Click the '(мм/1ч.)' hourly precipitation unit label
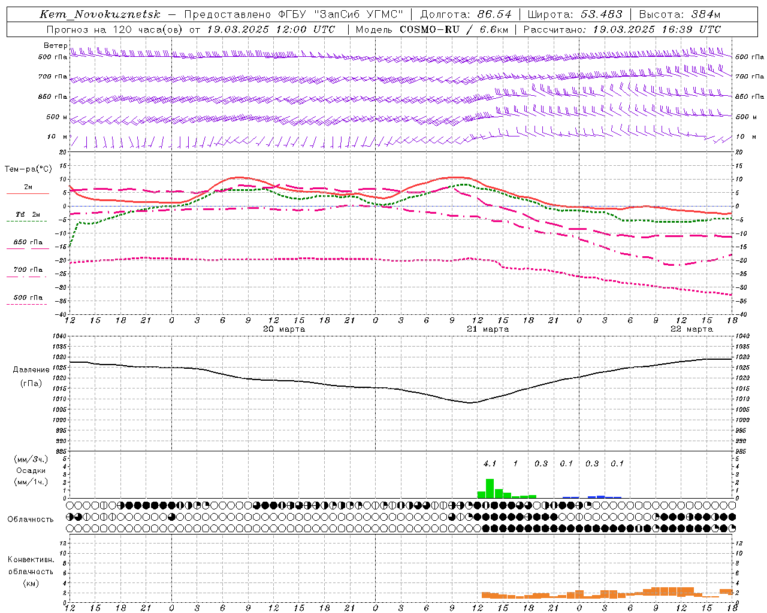This screenshot has width=767, height=613. click(x=31, y=482)
